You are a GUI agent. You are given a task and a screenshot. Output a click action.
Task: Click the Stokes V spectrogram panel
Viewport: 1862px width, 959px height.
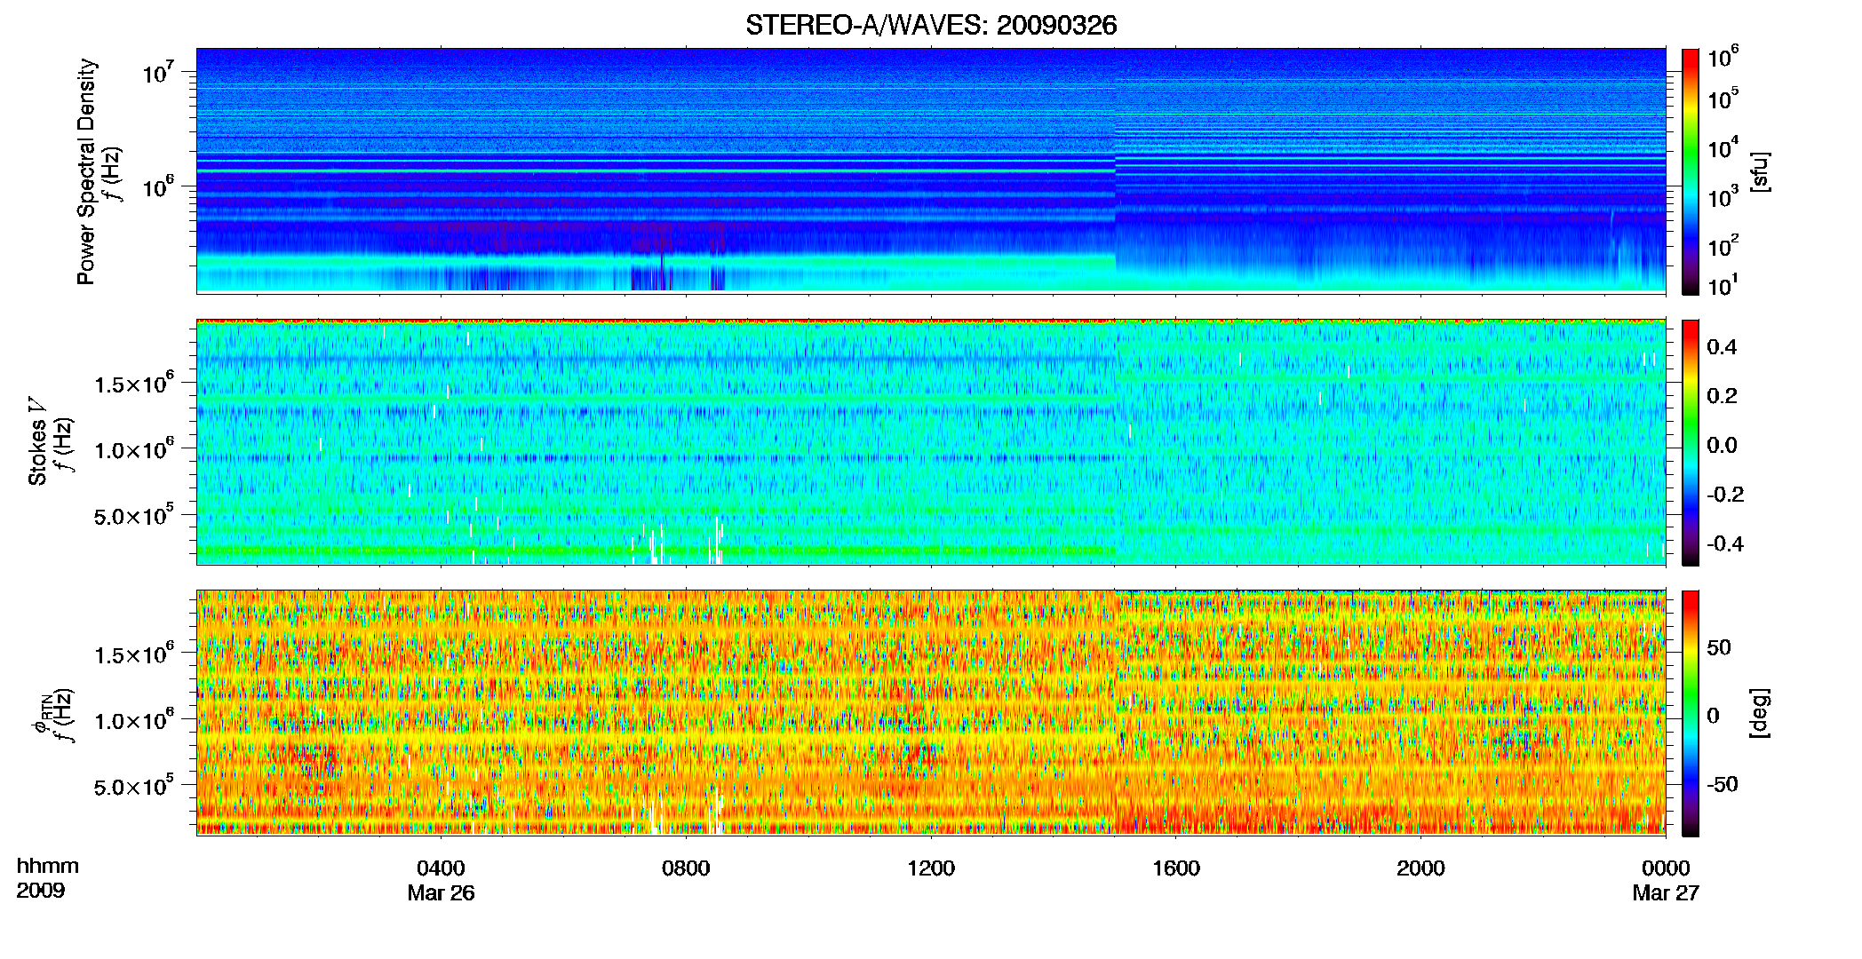pyautogui.click(x=931, y=441)
